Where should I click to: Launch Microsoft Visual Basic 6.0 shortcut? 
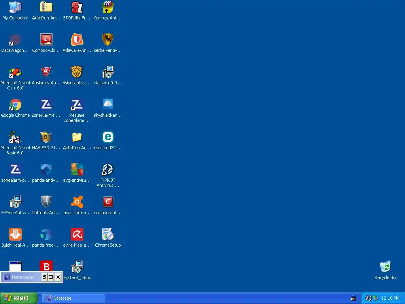(15, 137)
